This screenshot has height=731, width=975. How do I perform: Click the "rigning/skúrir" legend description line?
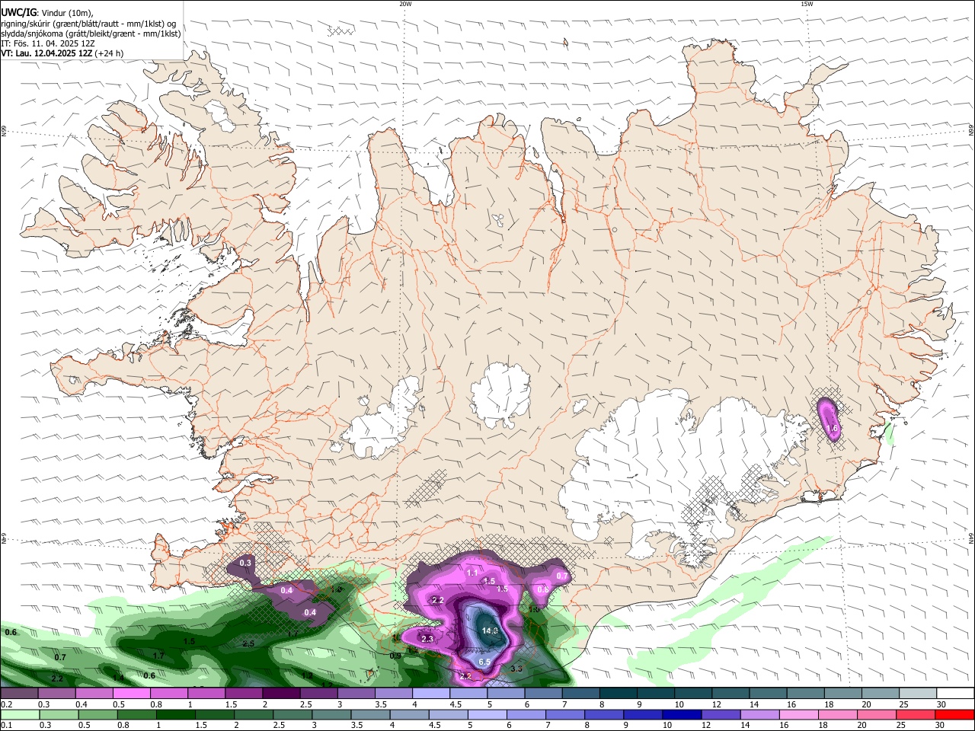point(88,23)
